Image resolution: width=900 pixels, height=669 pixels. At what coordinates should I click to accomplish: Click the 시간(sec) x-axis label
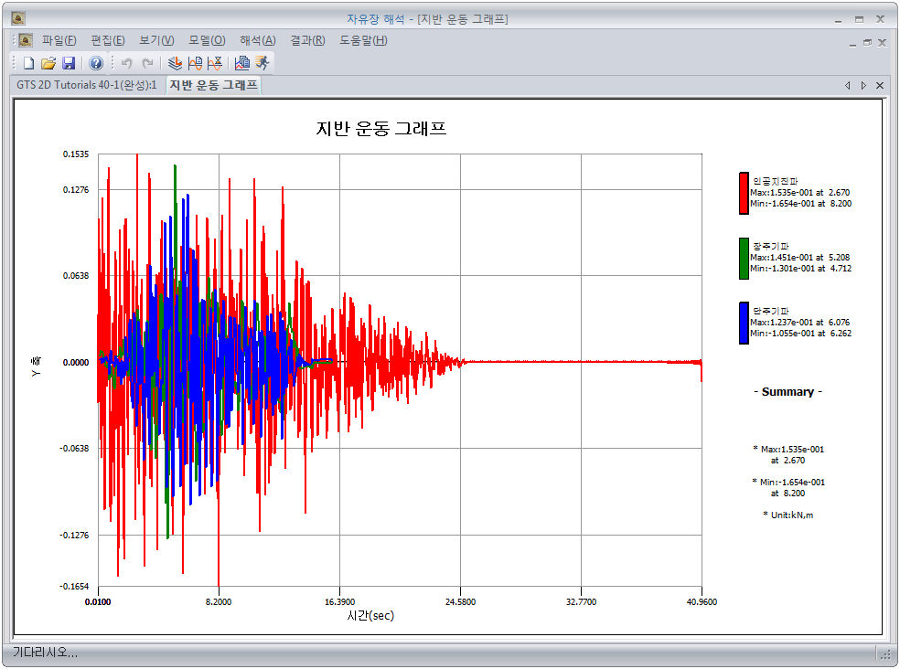(370, 616)
